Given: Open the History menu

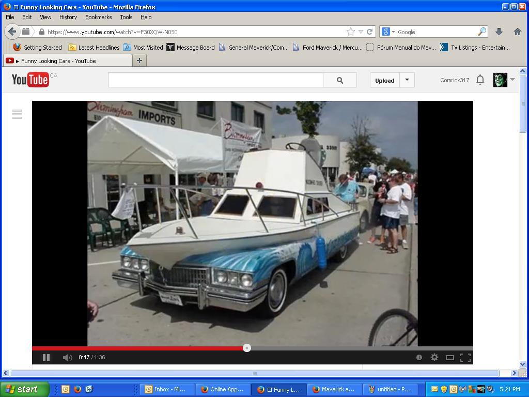Looking at the screenshot, I should click(68, 17).
